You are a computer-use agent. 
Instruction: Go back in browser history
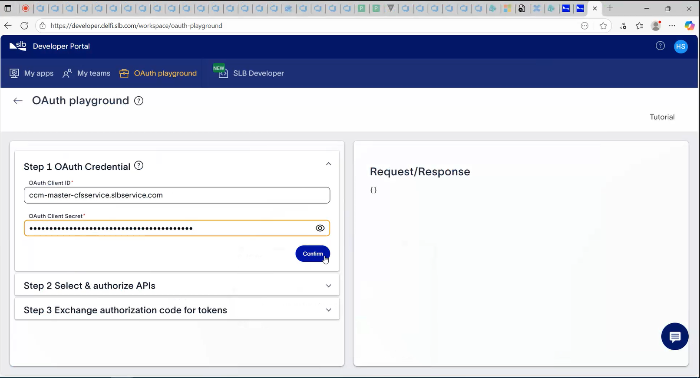(8, 26)
